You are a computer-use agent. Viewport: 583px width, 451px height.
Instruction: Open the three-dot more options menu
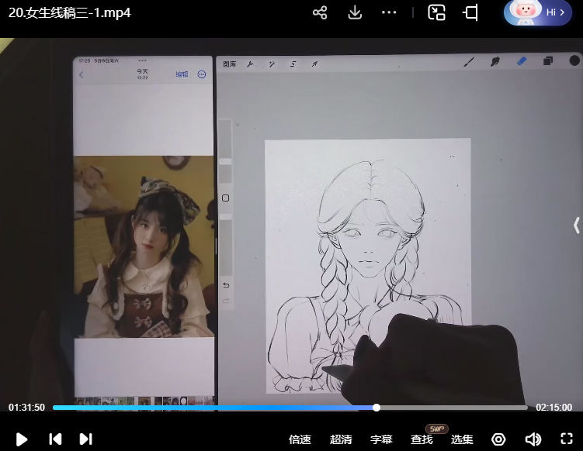[390, 12]
